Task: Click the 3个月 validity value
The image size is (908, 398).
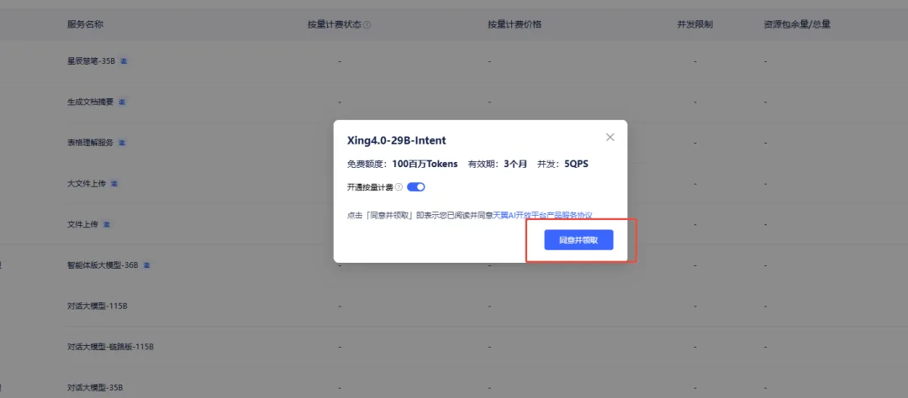Action: pos(515,164)
